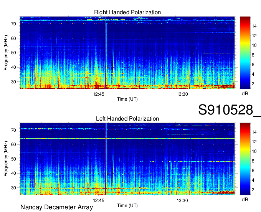Click the 'dB' label under the bottom color bar

point(245,199)
